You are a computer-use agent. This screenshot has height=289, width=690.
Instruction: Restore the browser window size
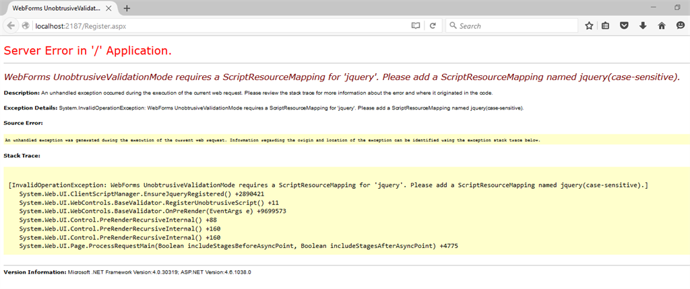677,7
